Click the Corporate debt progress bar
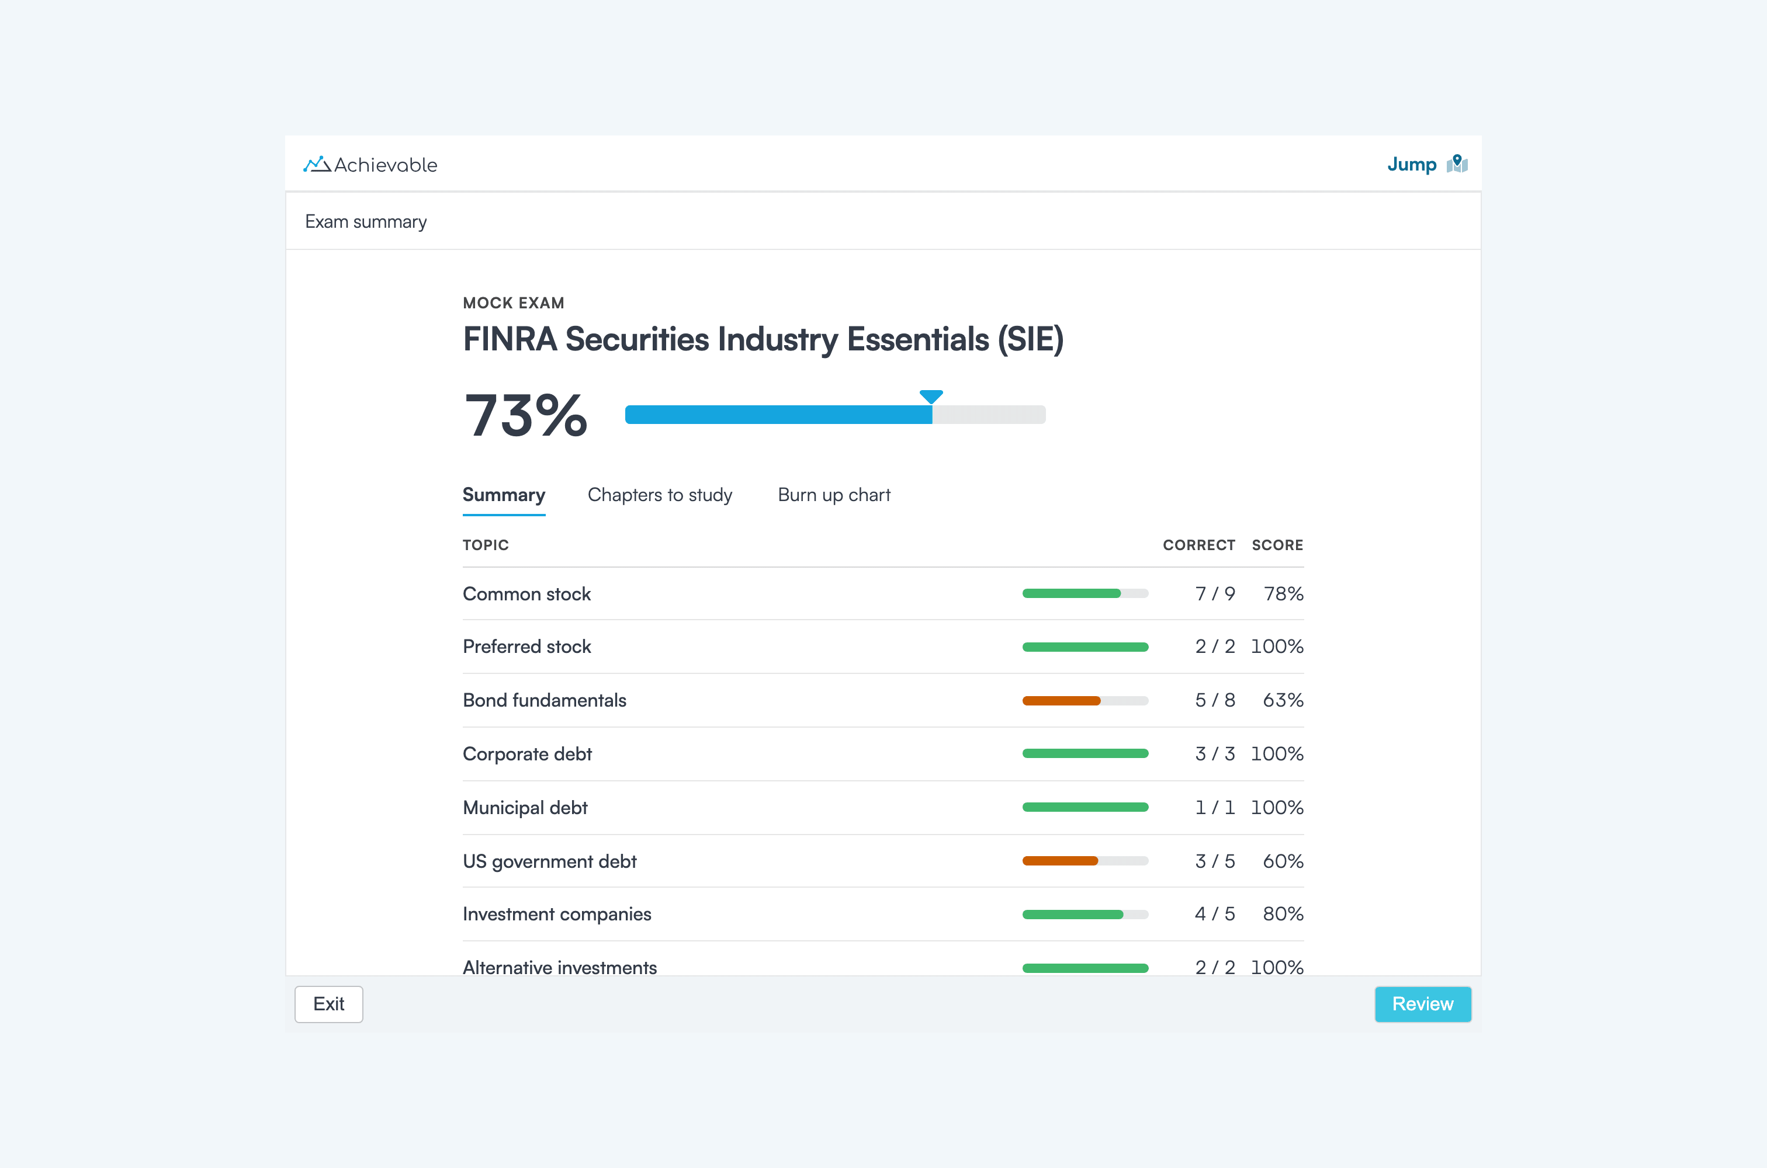1767x1168 pixels. tap(1085, 754)
